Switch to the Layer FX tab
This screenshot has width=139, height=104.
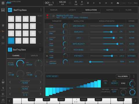pyautogui.click(x=72, y=10)
